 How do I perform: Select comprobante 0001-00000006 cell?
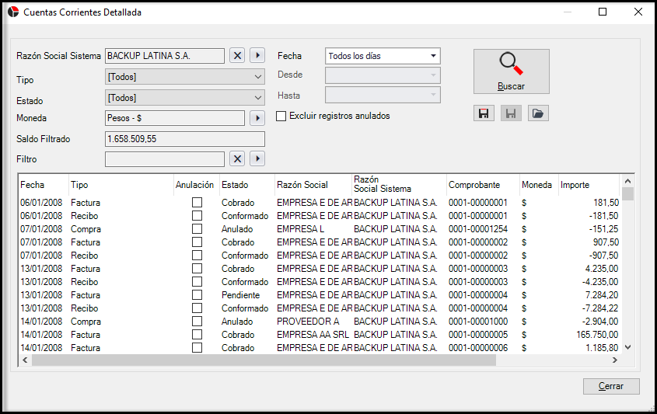(x=483, y=348)
